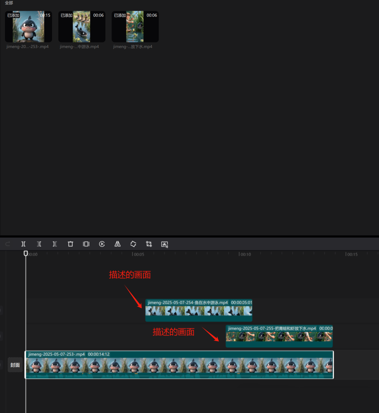379x413 pixels.
Task: Click the 00:05 ruler mark
Action: [x=139, y=254]
